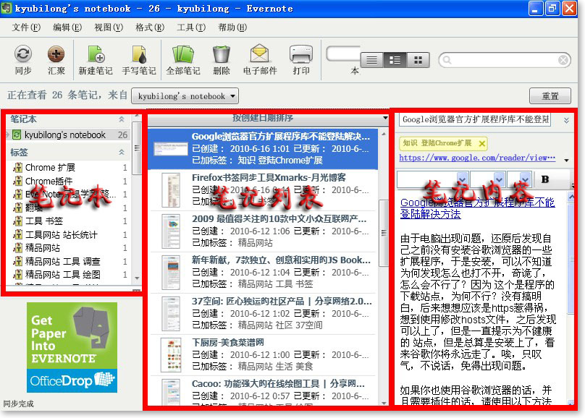585x418 pixels.
Task: Open kyubilong's notebook dropdown selector
Action: point(185,96)
